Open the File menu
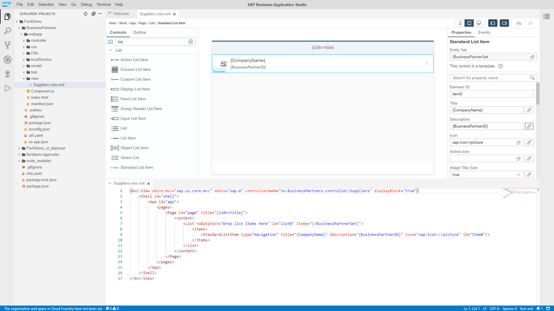Screen dimensions: 554x311 [x=20, y=4]
